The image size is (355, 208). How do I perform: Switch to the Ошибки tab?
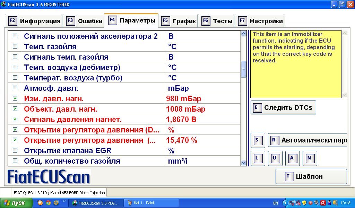(85, 21)
